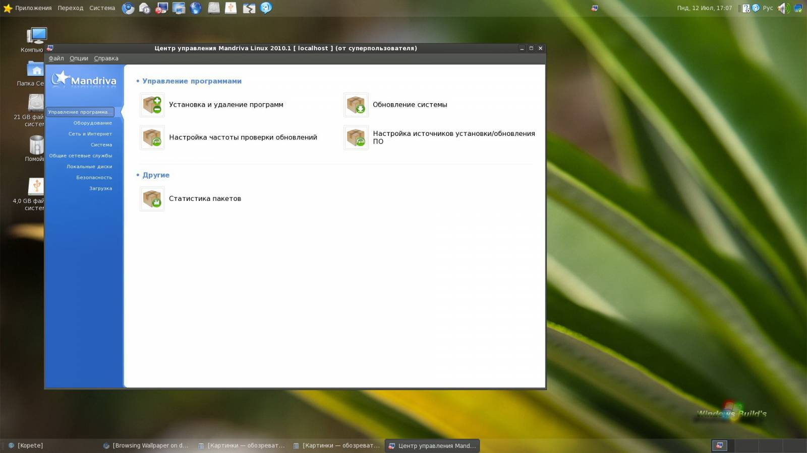Click the yellow star Приложения menu icon
807x453 pixels.
pyautogui.click(x=8, y=8)
